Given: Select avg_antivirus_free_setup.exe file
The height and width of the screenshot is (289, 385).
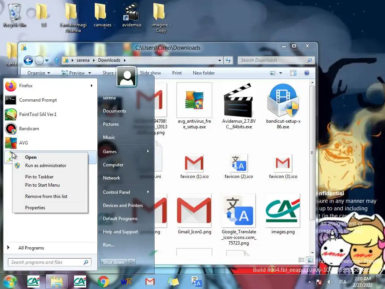Looking at the screenshot, I should click(x=194, y=106).
